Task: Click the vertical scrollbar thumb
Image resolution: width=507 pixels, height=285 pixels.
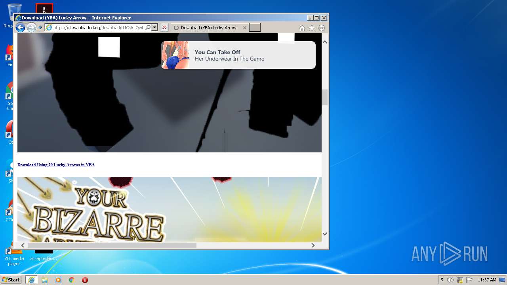Action: coord(325,97)
